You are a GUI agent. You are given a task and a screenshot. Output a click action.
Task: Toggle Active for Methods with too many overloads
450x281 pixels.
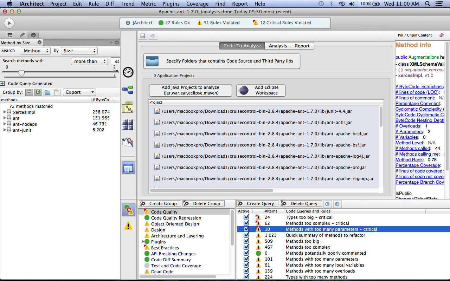click(246, 271)
